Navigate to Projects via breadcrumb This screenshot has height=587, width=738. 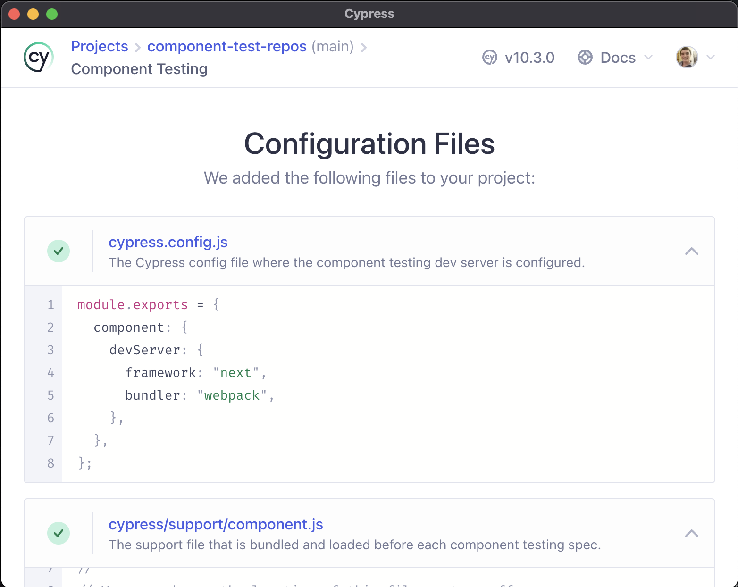tap(99, 47)
